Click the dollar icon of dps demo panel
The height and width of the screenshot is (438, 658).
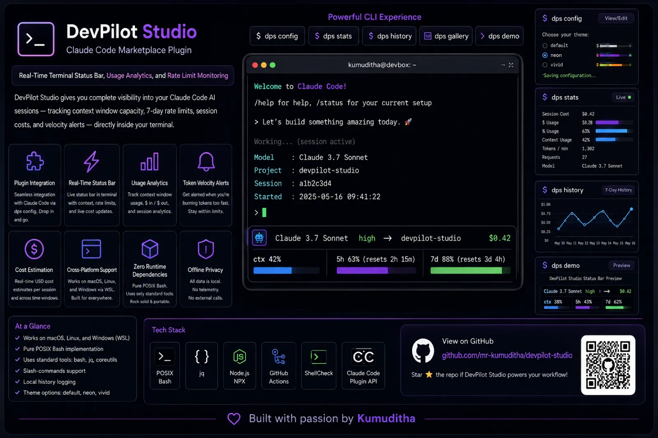click(x=545, y=265)
